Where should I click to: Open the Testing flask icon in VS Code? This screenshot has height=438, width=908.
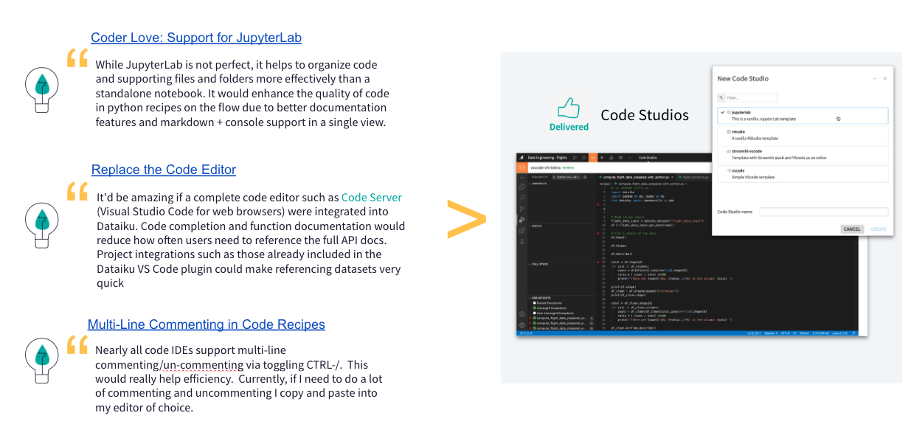(521, 241)
